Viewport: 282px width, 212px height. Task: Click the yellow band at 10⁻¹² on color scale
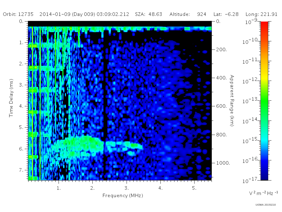[264, 79]
